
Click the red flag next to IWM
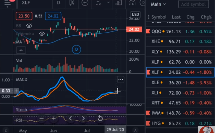coord(148,113)
